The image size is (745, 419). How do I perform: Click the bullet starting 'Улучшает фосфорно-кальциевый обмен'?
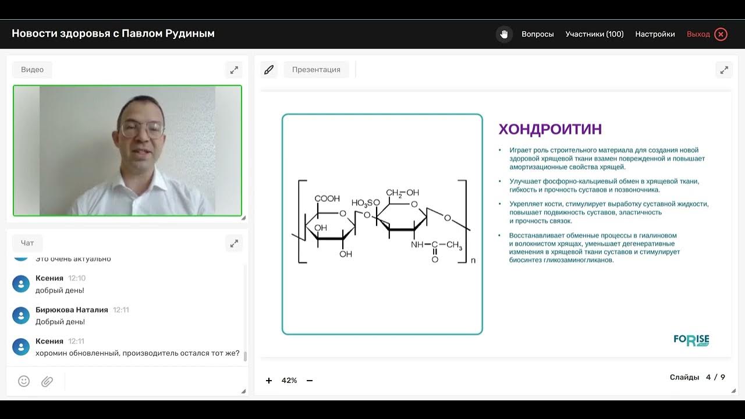coord(604,186)
